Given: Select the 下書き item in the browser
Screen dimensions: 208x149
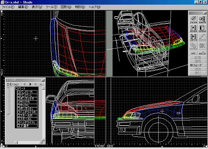Looking at the screenshot, I should 27,126.
